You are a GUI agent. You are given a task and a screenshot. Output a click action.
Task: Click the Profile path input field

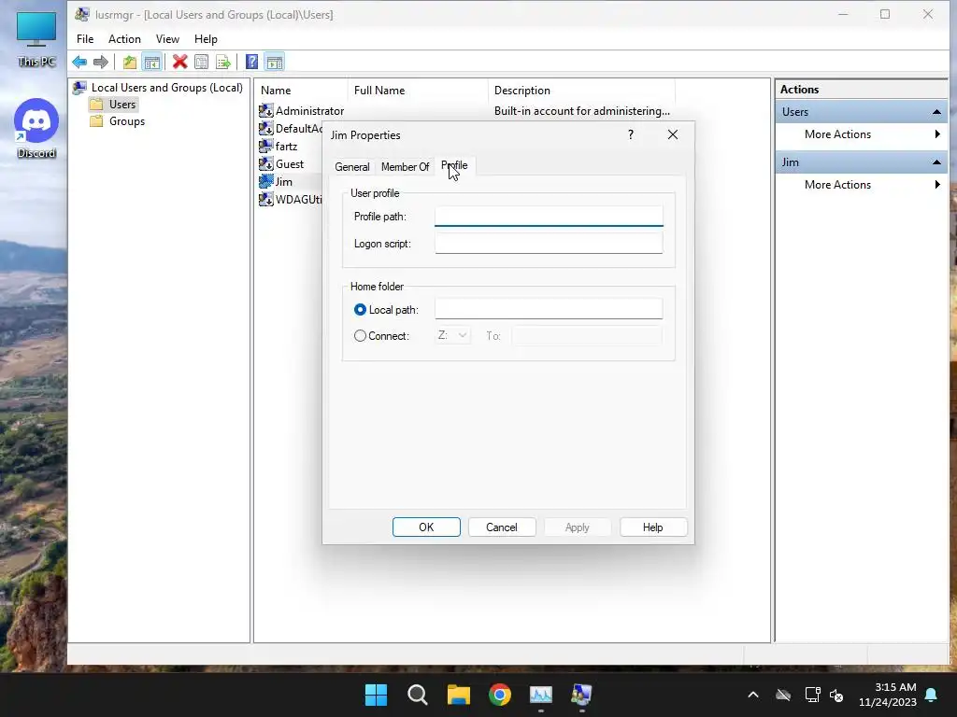coord(549,217)
